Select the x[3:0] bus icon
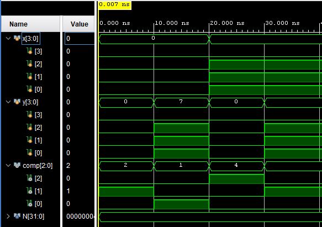322x227 pixels. point(17,38)
